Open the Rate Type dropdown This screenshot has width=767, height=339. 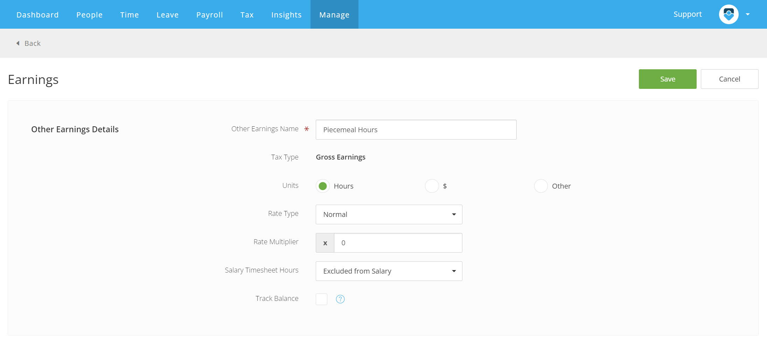coord(389,214)
